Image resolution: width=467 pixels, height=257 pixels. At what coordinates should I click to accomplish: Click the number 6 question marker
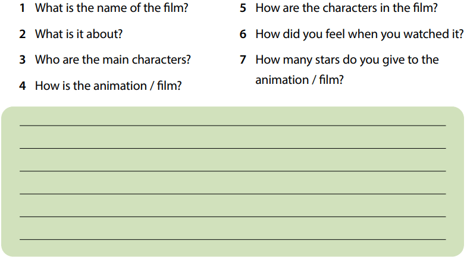(243, 34)
